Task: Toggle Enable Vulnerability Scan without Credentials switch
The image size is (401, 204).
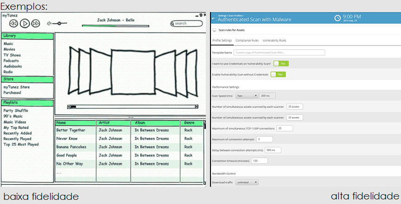Action: pos(278,74)
